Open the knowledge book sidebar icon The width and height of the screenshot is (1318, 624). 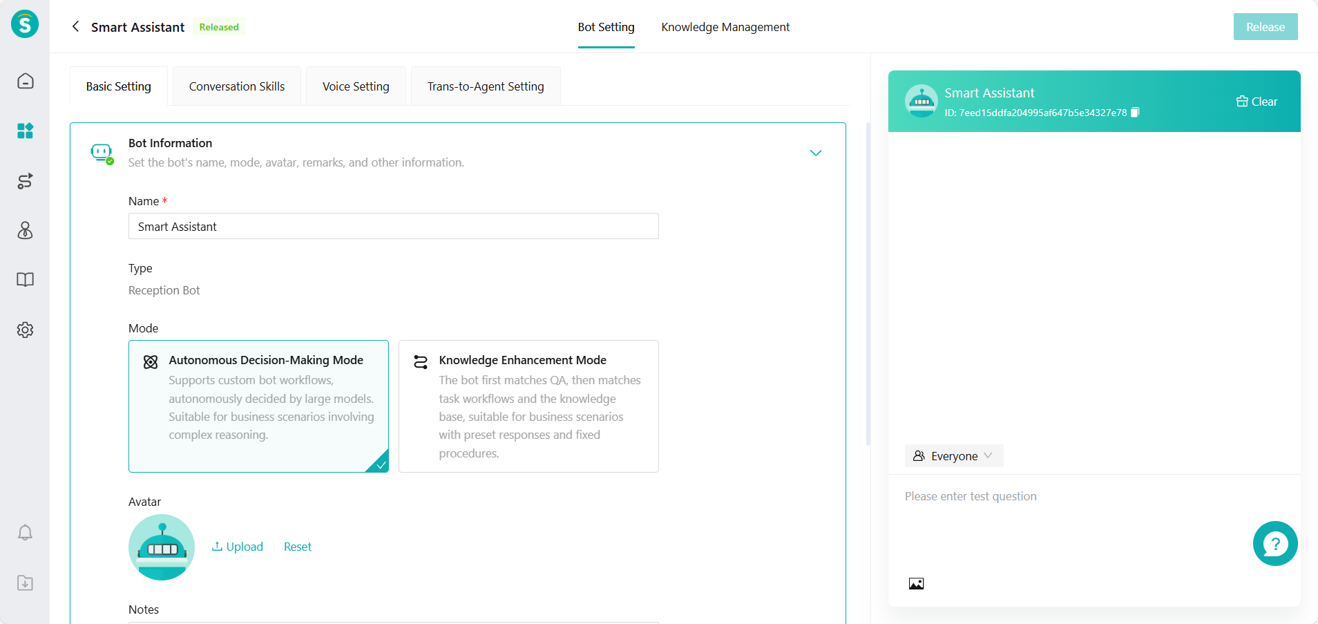pyautogui.click(x=26, y=280)
